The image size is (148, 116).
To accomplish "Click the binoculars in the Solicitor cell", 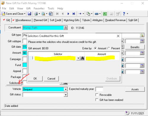I will click(82, 58).
